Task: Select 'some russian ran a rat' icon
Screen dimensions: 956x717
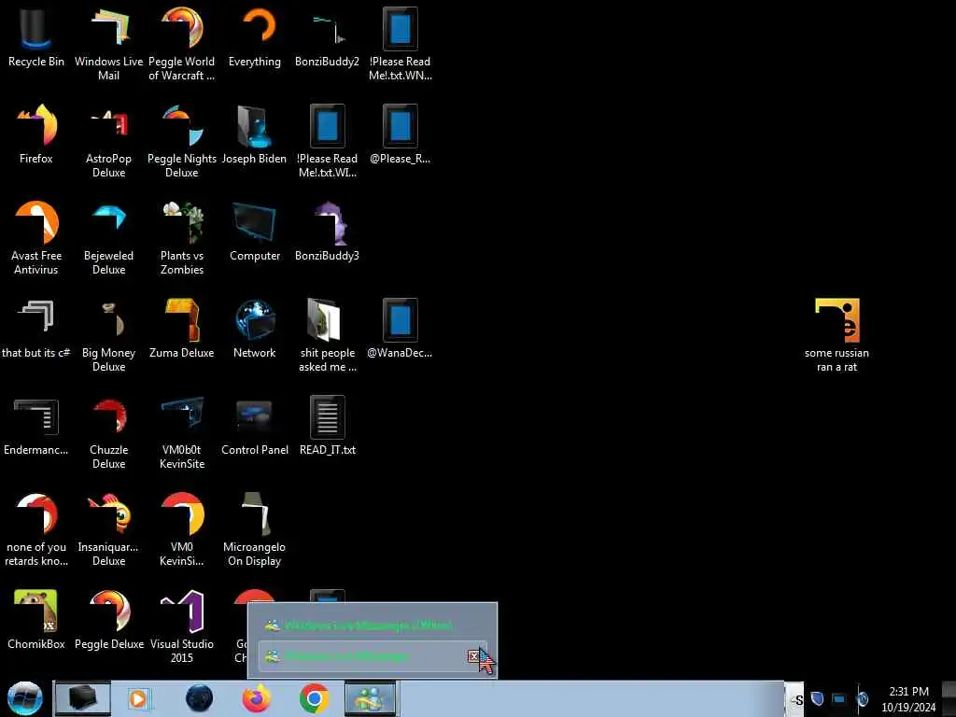Action: pos(836,335)
